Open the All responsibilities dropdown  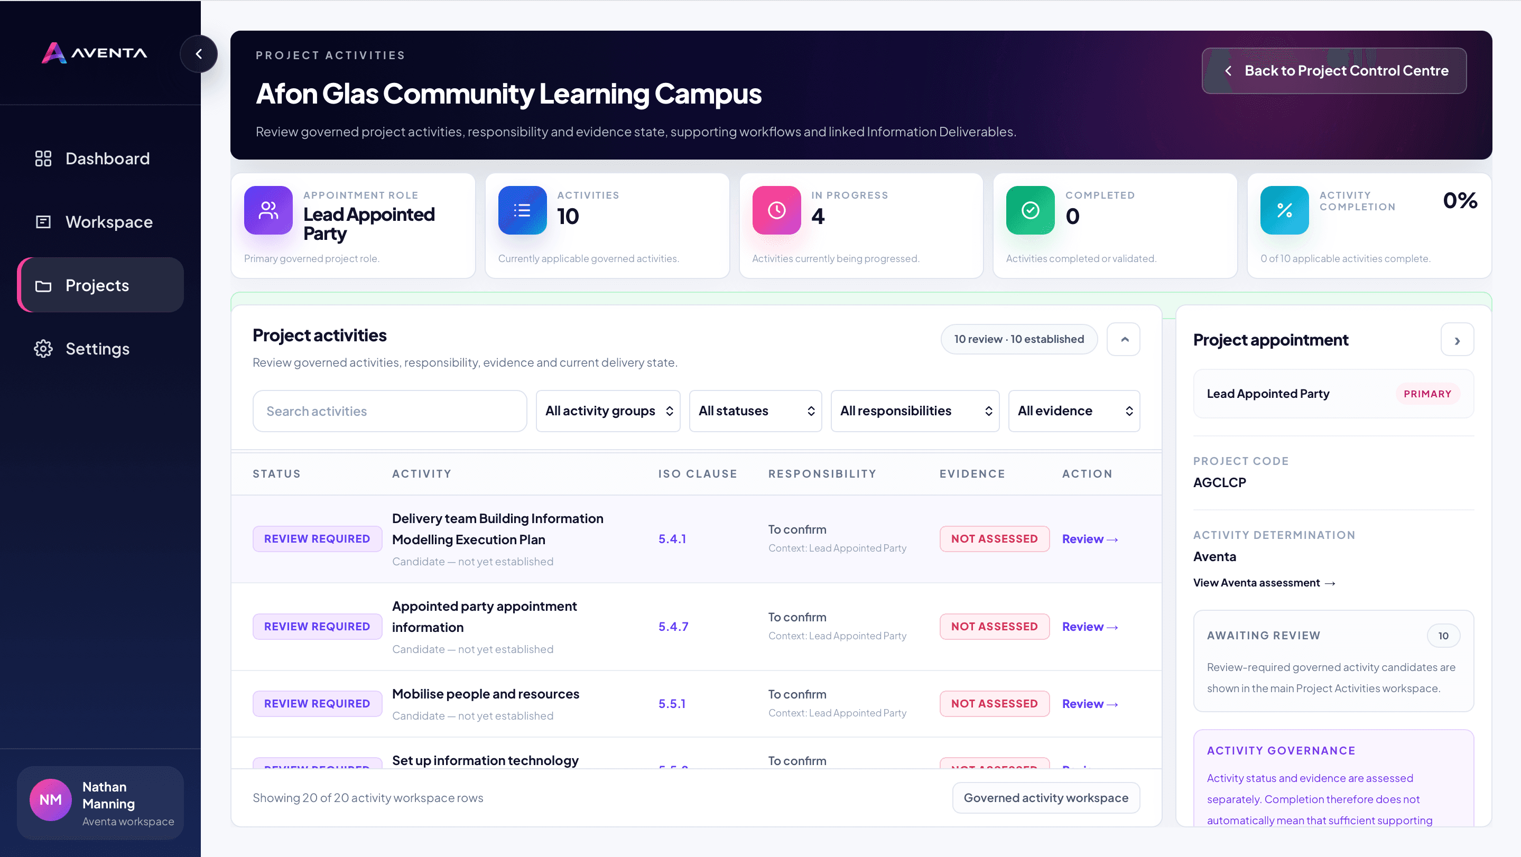[915, 411]
